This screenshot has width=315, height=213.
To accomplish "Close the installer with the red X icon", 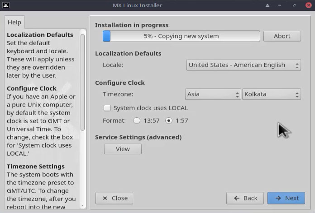I will pos(309,5).
